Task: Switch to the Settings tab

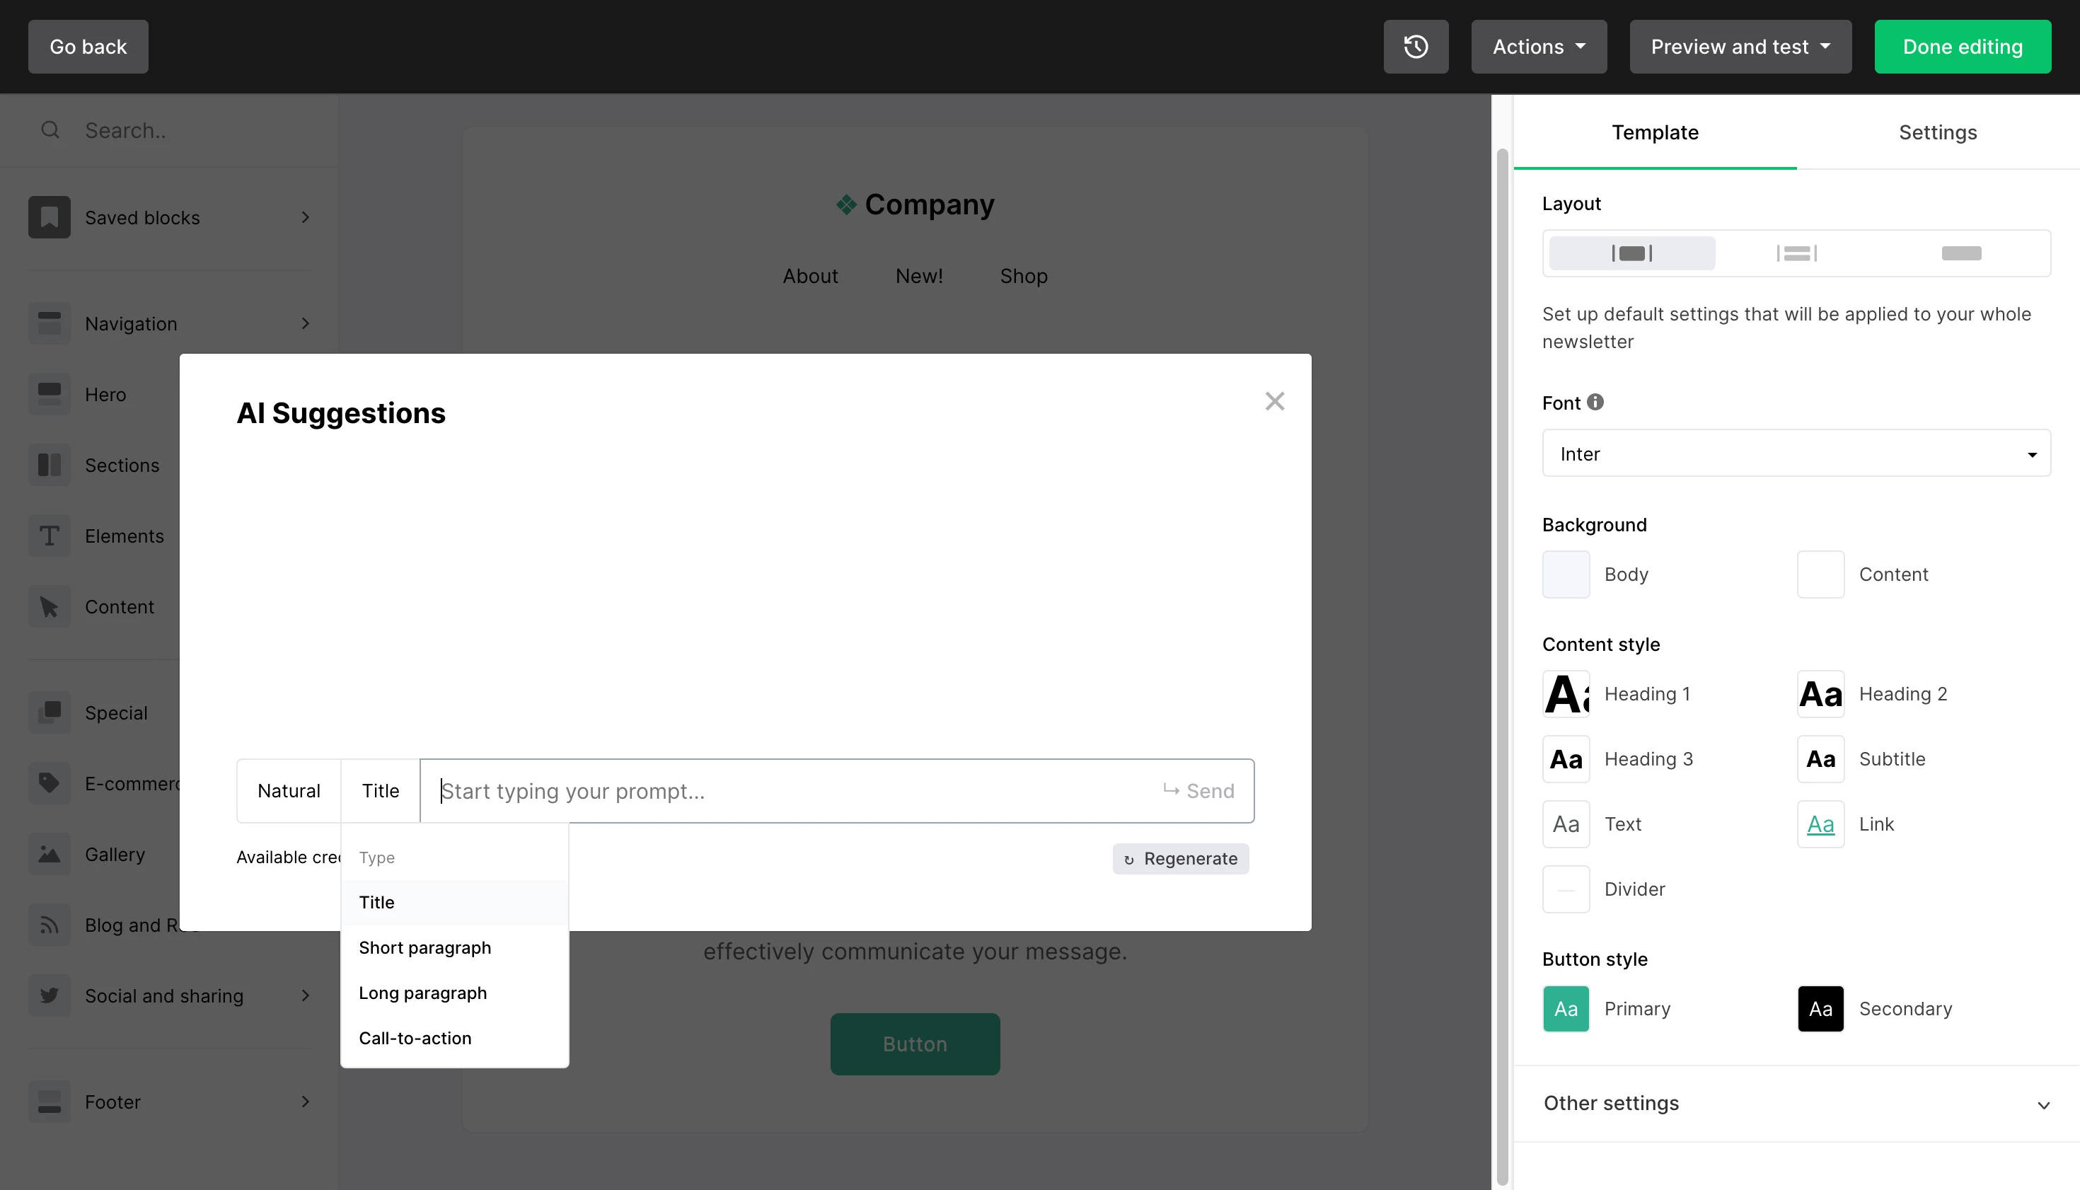Action: click(x=1937, y=132)
